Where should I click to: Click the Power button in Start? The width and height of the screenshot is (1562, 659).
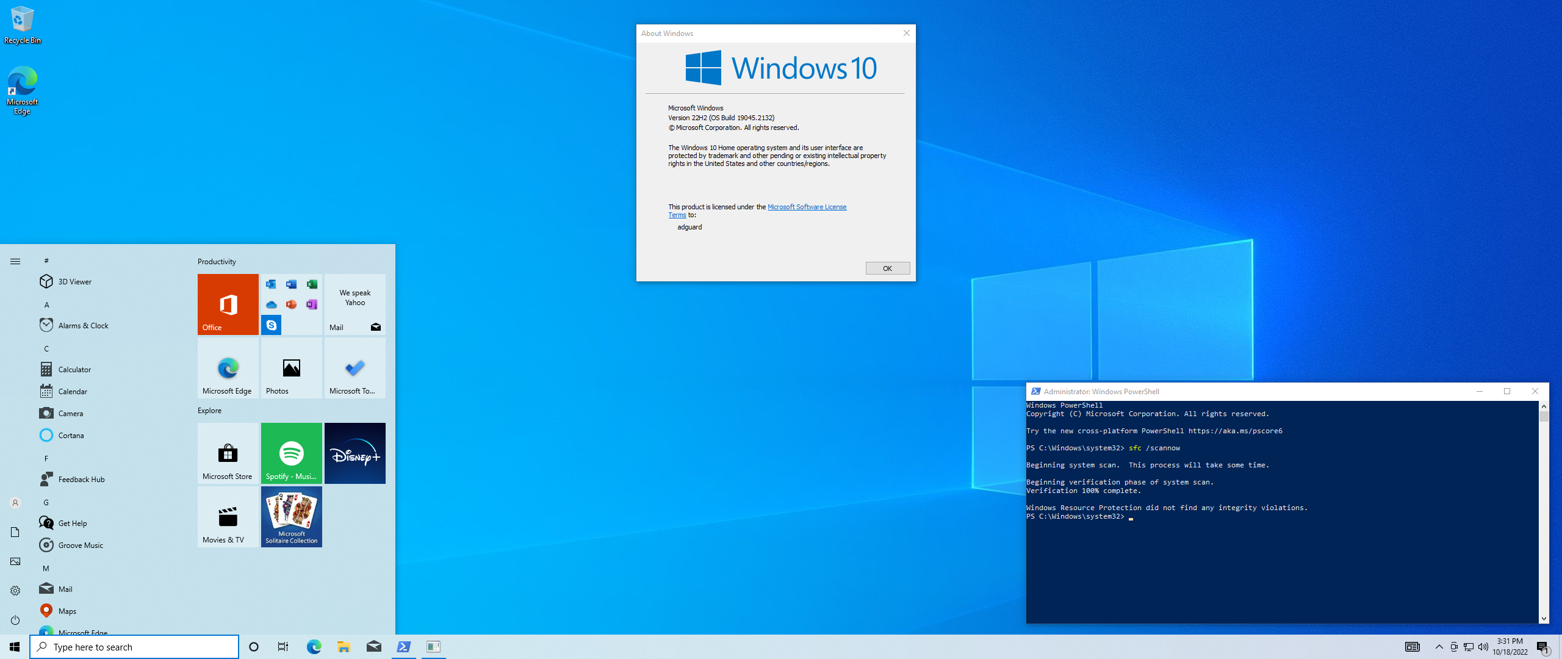click(x=15, y=620)
